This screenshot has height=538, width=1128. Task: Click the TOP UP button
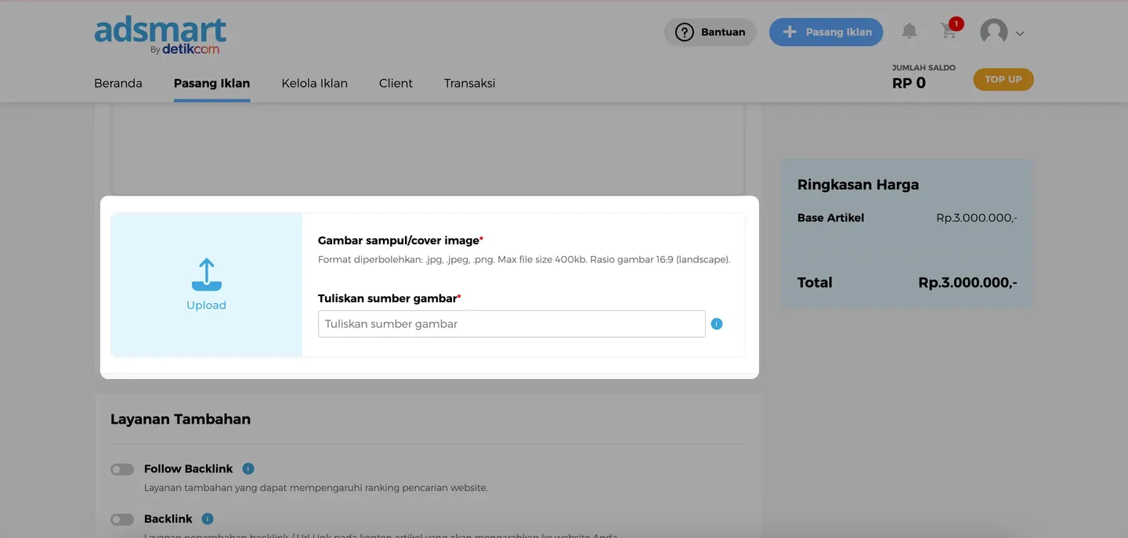pos(1003,79)
